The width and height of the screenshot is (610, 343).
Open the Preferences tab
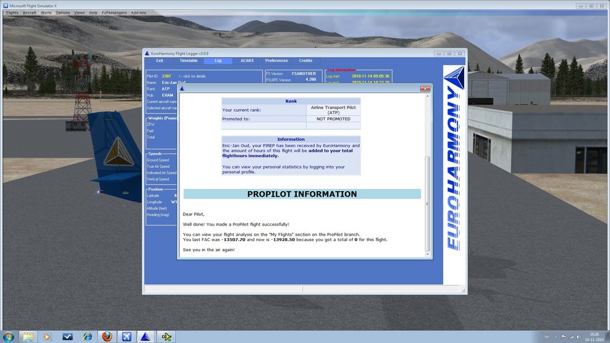click(276, 61)
